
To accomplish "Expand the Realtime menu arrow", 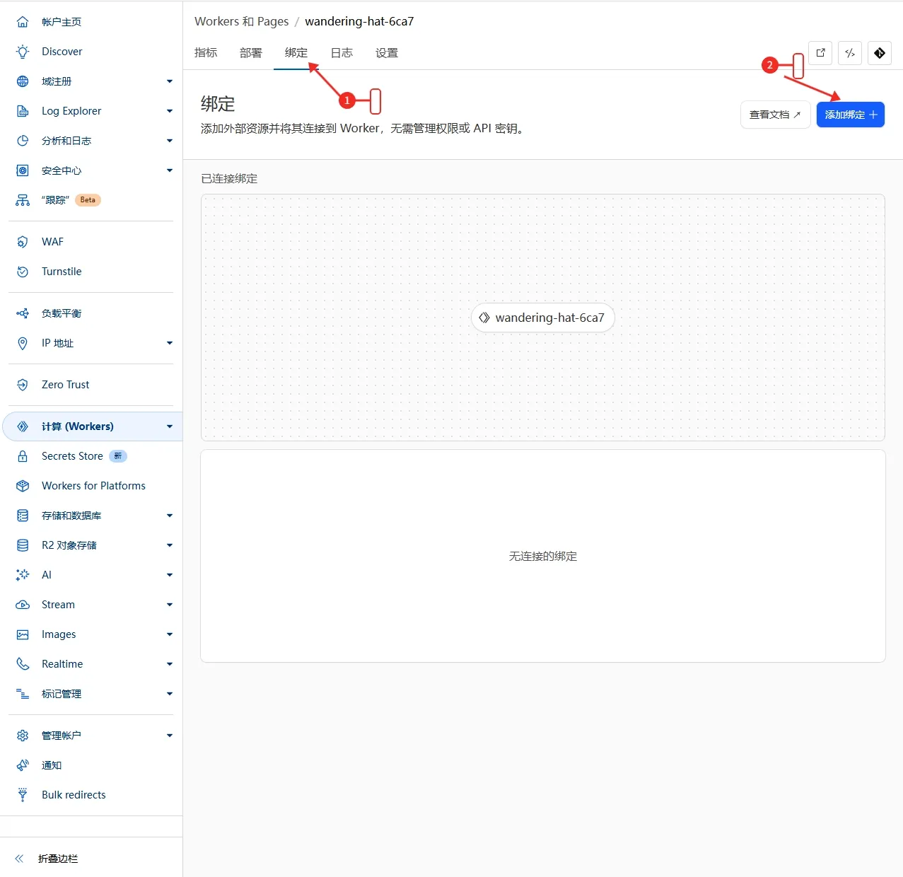I will click(x=170, y=664).
